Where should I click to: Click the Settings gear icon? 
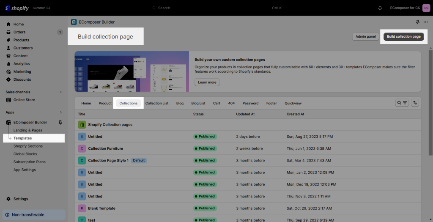coord(8,199)
